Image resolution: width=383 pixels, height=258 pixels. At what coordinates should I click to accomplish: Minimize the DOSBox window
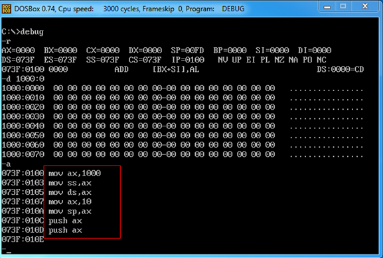coord(327,7)
